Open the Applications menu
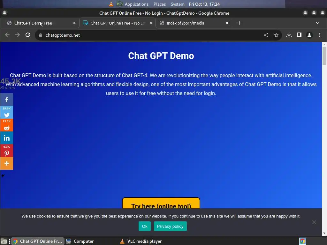This screenshot has width=327, height=245. [x=137, y=4]
